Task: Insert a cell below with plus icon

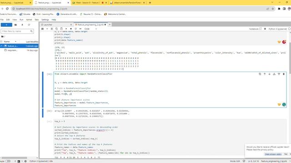Action: point(47,29)
